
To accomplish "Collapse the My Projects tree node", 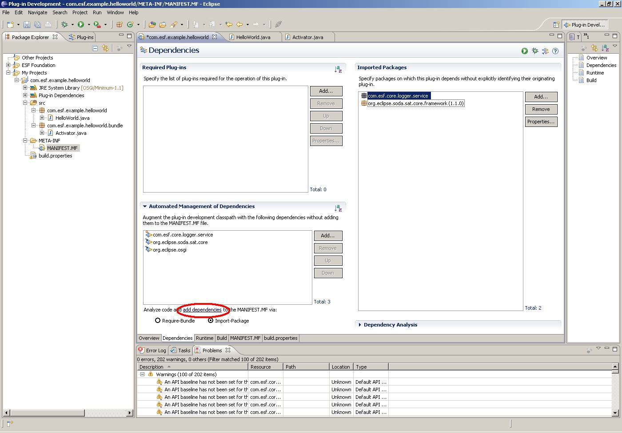I will coord(8,73).
